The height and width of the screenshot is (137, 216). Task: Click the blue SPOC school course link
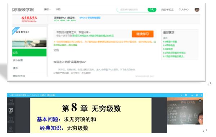pos(90,18)
